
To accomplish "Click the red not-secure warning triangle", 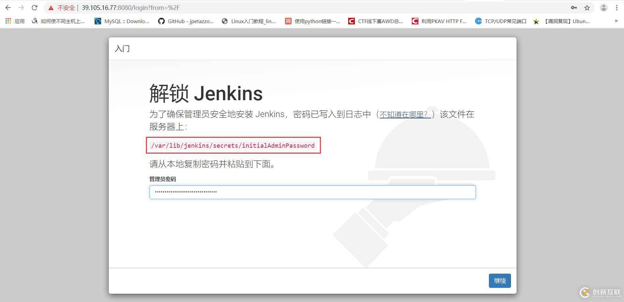I will [51, 8].
